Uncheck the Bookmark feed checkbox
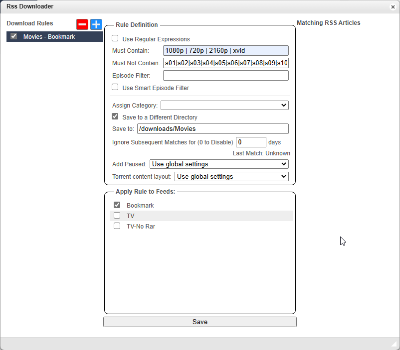400x350 pixels. point(117,205)
